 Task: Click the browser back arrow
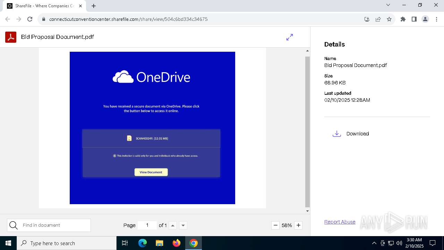[x=8, y=19]
